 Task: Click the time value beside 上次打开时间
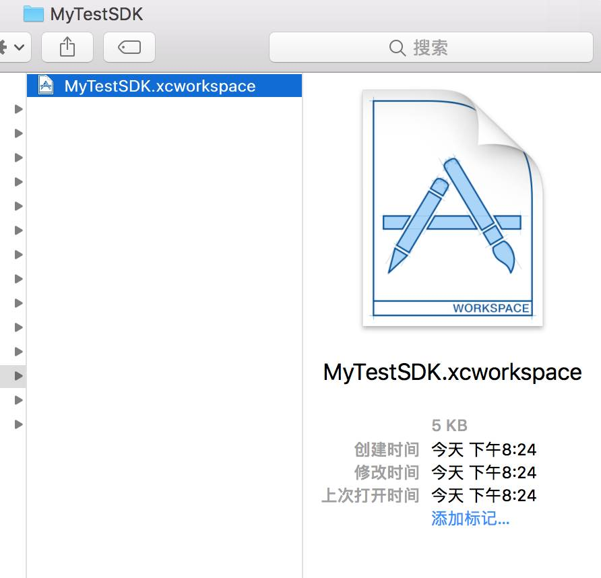pos(484,496)
